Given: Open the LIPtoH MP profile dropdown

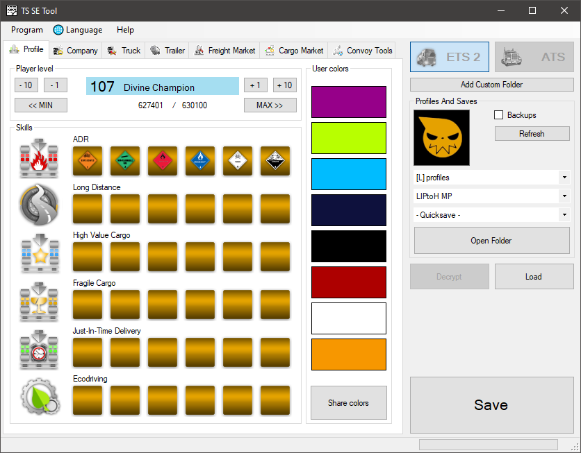Looking at the screenshot, I should (491, 196).
